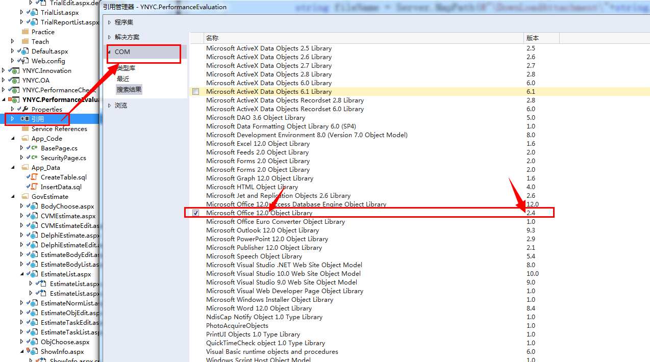Click the BodyChoose.aspx file icon
Screen dimensions: 650x362
34,206
